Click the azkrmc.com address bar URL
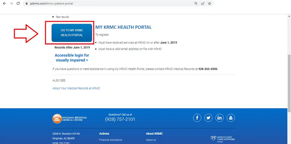This screenshot has height=144, width=291. pyautogui.click(x=51, y=3)
